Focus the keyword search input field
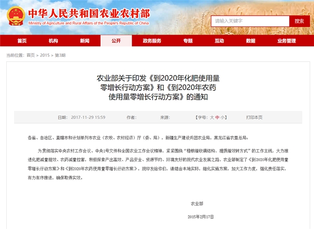 click(x=250, y=21)
